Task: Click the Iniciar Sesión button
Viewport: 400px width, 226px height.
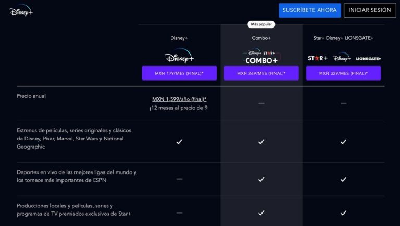Action: [370, 10]
